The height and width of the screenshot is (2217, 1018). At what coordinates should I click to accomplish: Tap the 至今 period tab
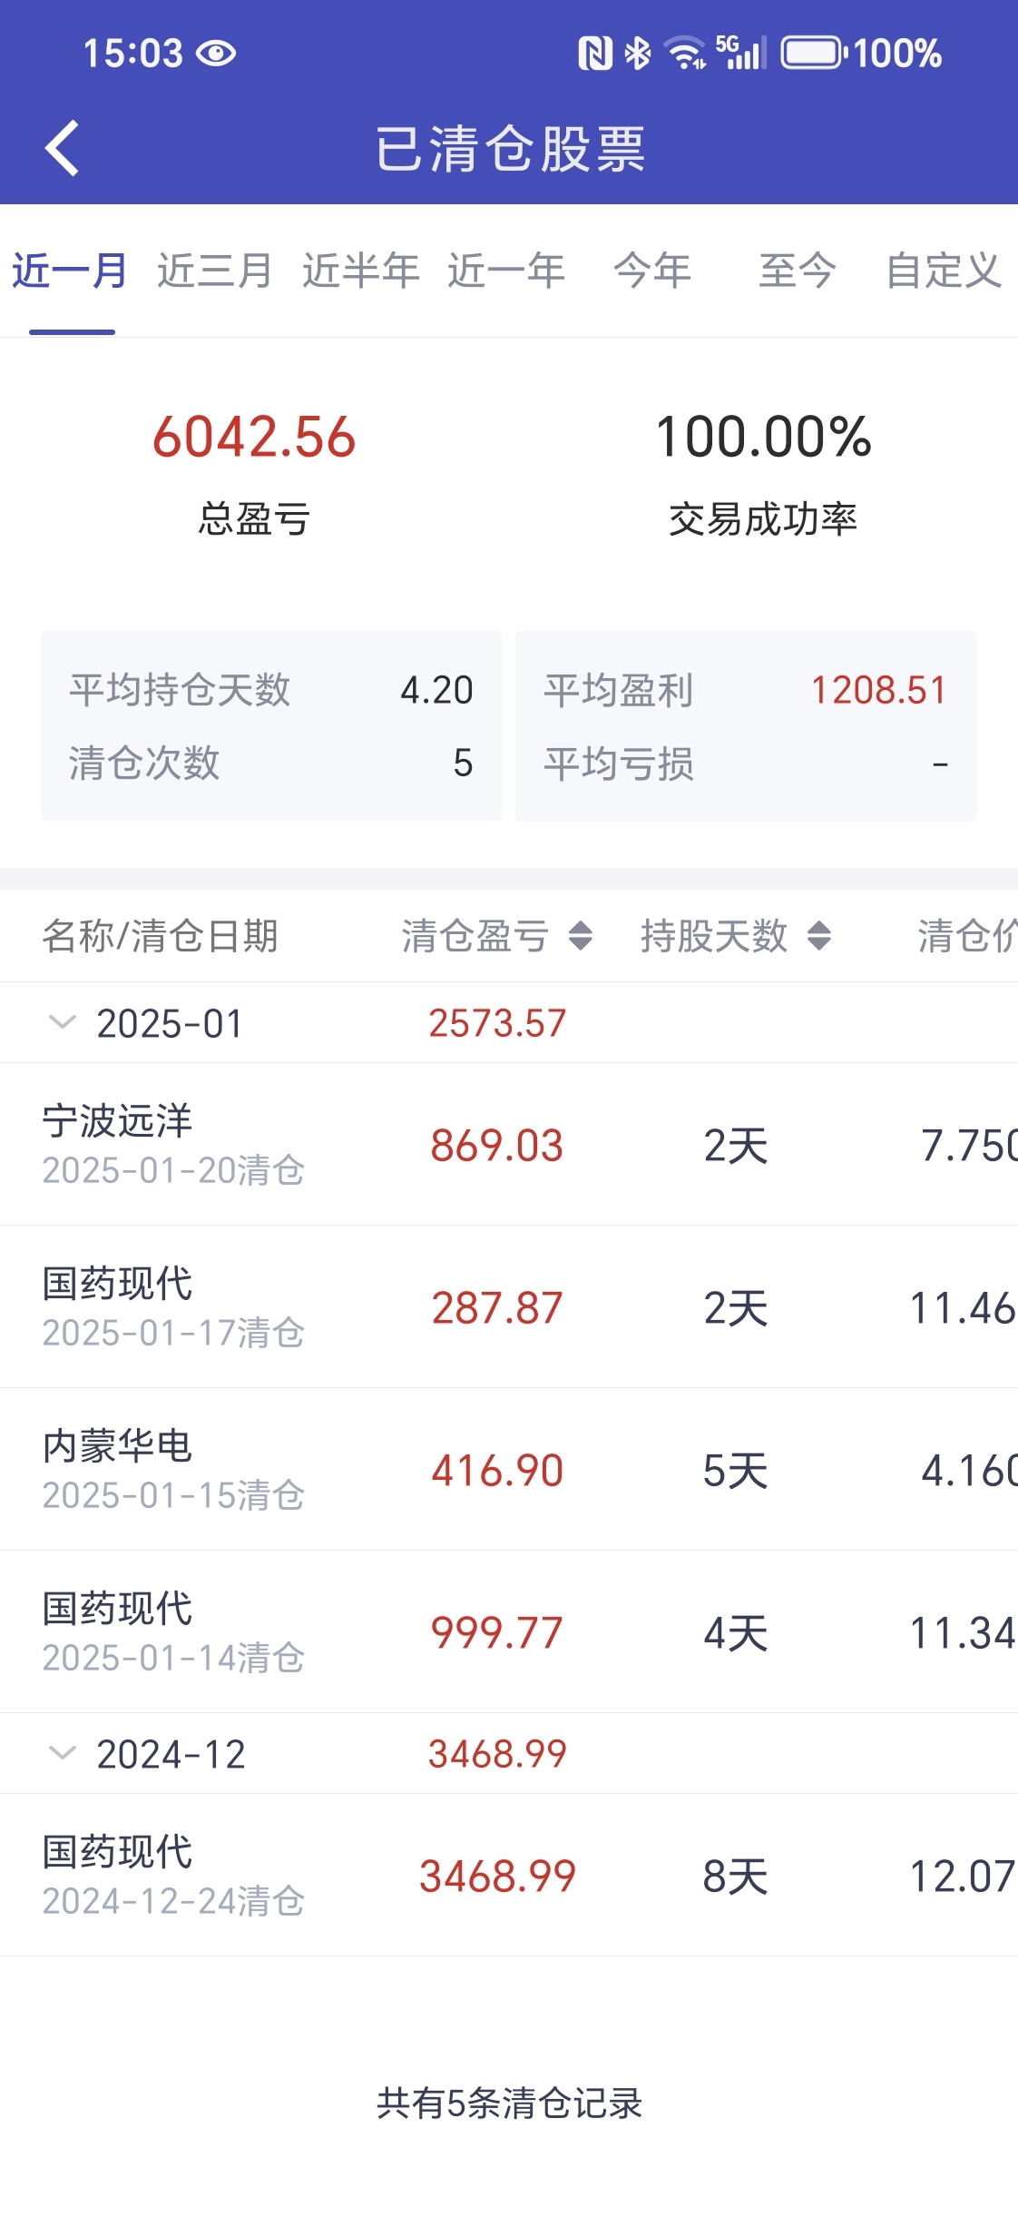pyautogui.click(x=797, y=271)
